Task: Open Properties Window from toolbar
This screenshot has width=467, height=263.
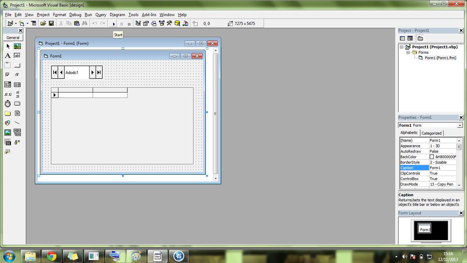Action: pyautogui.click(x=146, y=23)
